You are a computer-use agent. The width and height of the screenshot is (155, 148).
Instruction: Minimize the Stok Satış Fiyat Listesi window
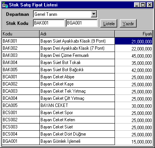137,5
